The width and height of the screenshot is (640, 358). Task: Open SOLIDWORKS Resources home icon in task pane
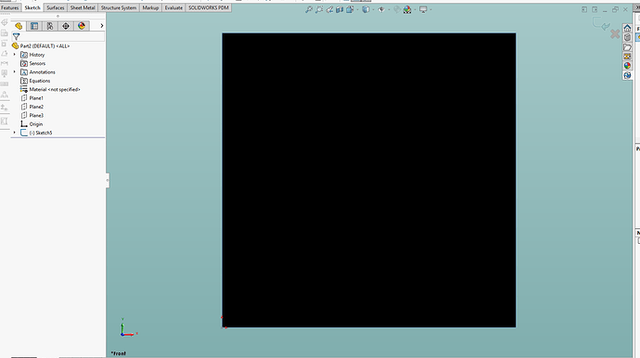point(627,28)
